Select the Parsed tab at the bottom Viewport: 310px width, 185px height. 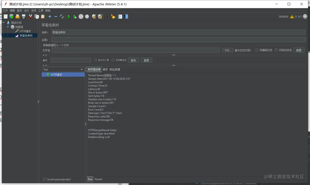(x=98, y=179)
